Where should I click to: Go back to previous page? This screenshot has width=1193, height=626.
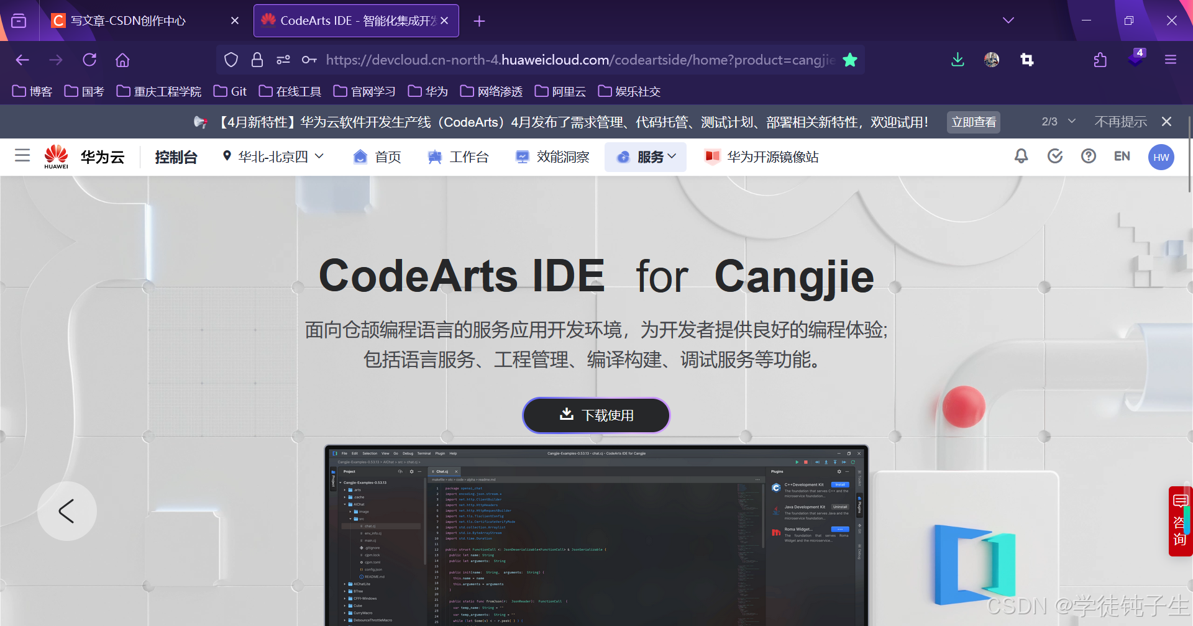[x=22, y=60]
